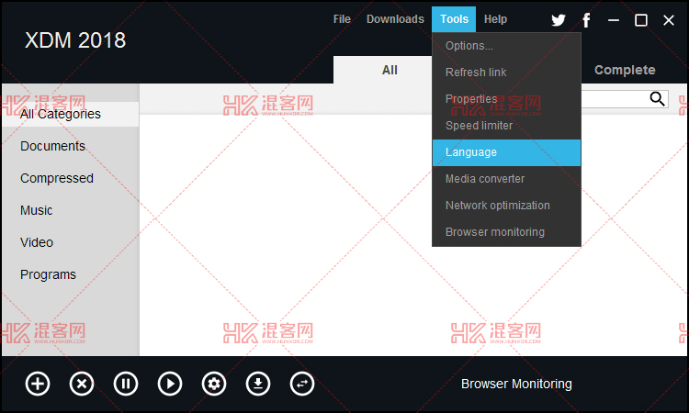Select Network optimization entry
Screen dimensions: 689x413
tap(506, 206)
